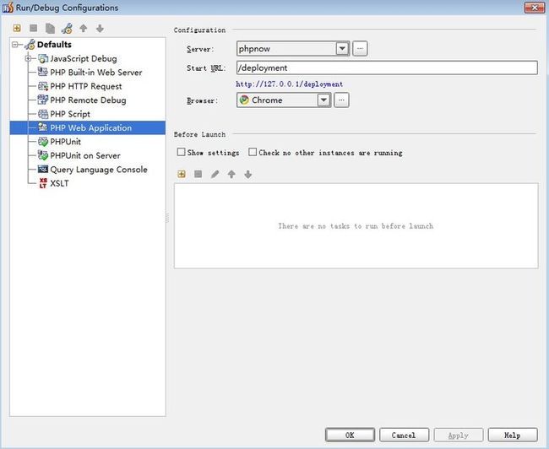This screenshot has width=549, height=449.
Task: Select the PHP HTTP Request item
Action: [x=86, y=86]
